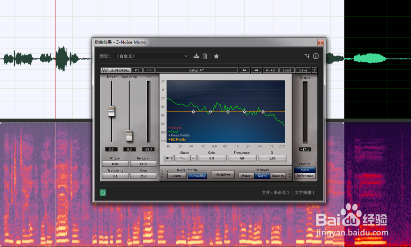Open the Shape dropdown arrow
The width and height of the screenshot is (411, 247).
tap(193, 158)
